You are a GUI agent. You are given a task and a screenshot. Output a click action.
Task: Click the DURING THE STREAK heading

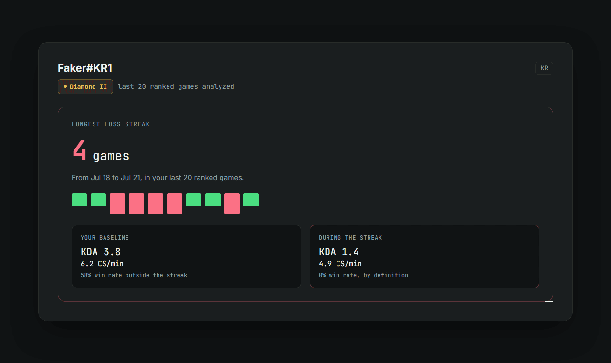[350, 238]
